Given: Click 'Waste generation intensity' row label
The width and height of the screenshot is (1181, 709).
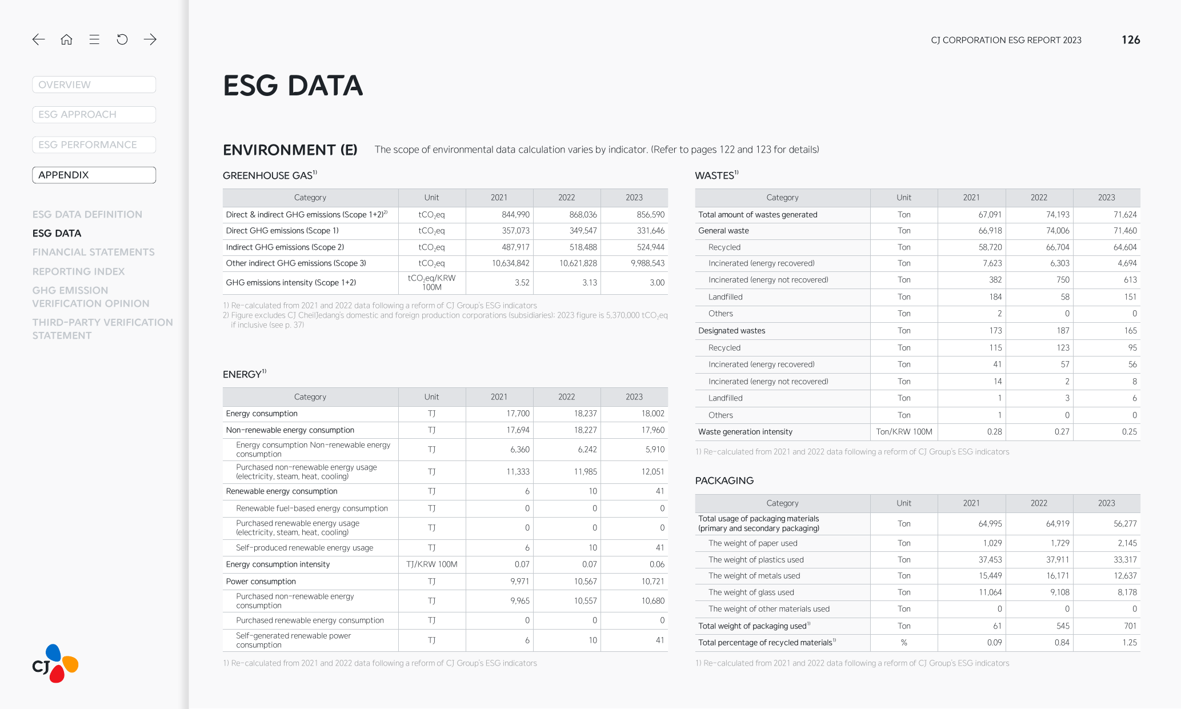Looking at the screenshot, I should pos(745,432).
